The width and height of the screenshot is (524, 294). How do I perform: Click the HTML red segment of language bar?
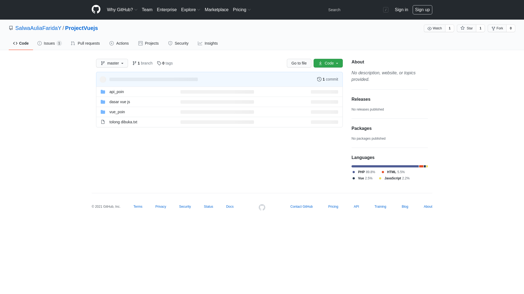421,166
